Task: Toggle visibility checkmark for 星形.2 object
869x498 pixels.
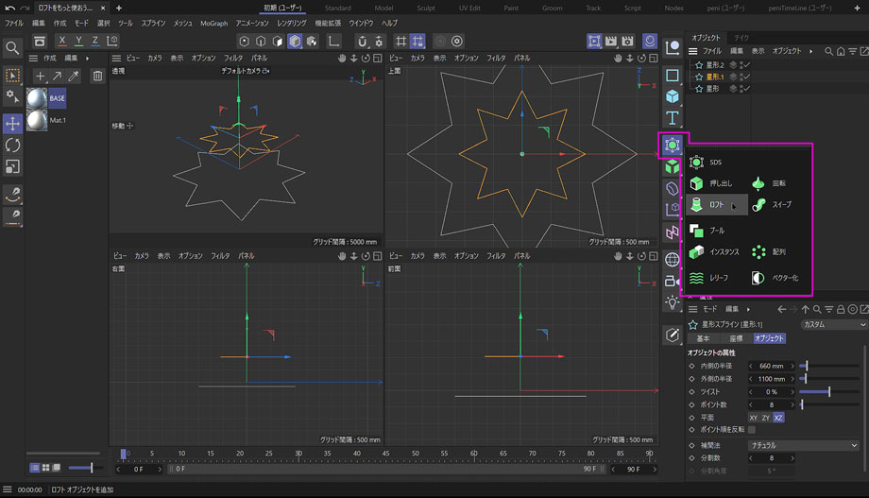Action: click(745, 64)
